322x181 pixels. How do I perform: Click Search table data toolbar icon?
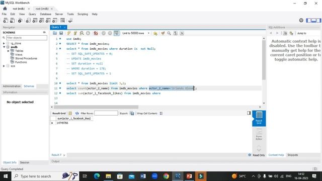(x=62, y=20)
